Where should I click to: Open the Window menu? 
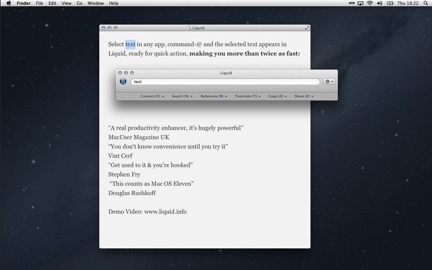pyautogui.click(x=96, y=3)
